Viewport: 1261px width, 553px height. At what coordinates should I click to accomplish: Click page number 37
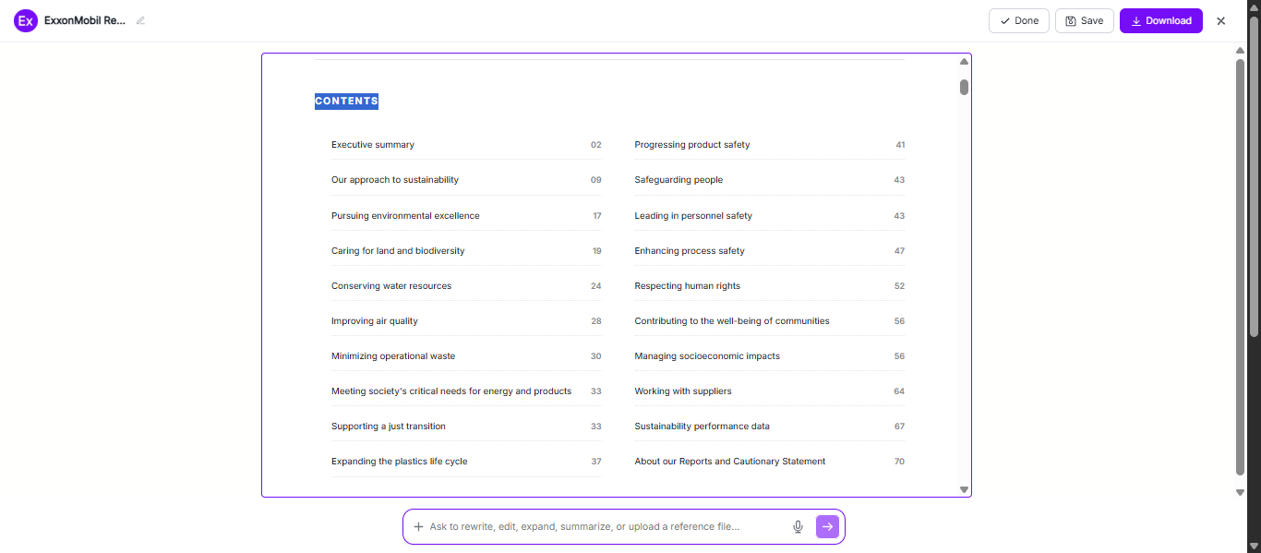coord(596,462)
